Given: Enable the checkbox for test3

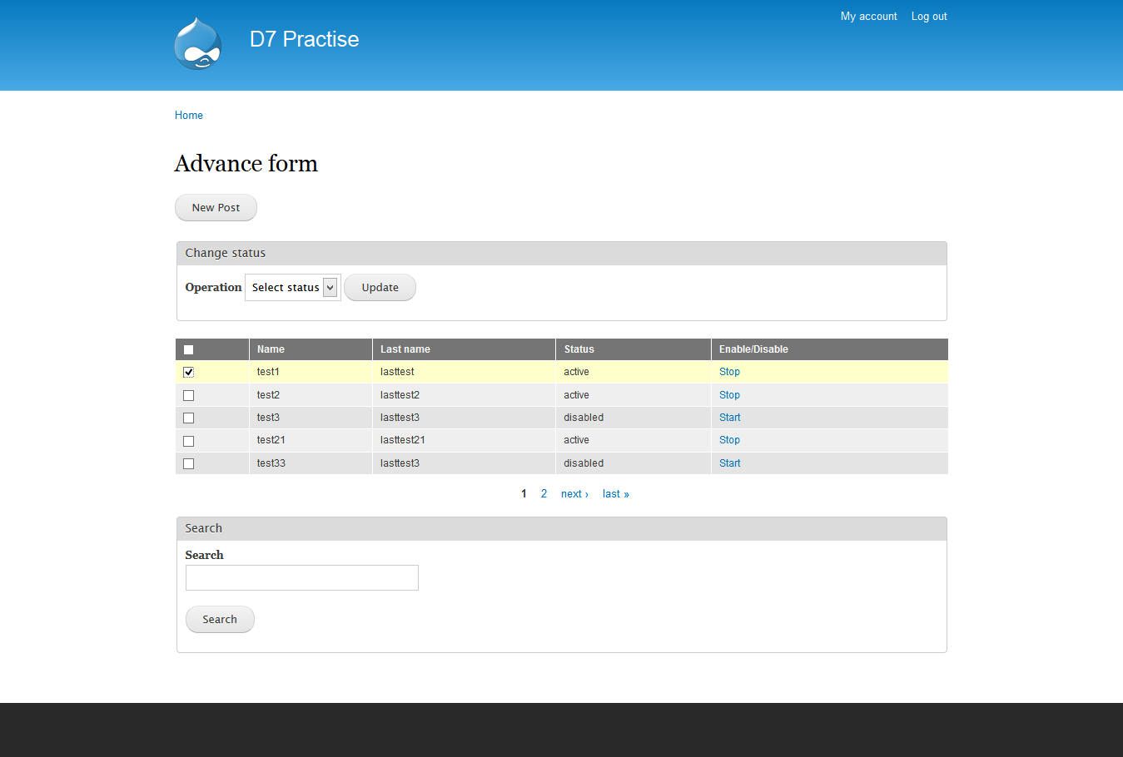Looking at the screenshot, I should click(x=188, y=417).
